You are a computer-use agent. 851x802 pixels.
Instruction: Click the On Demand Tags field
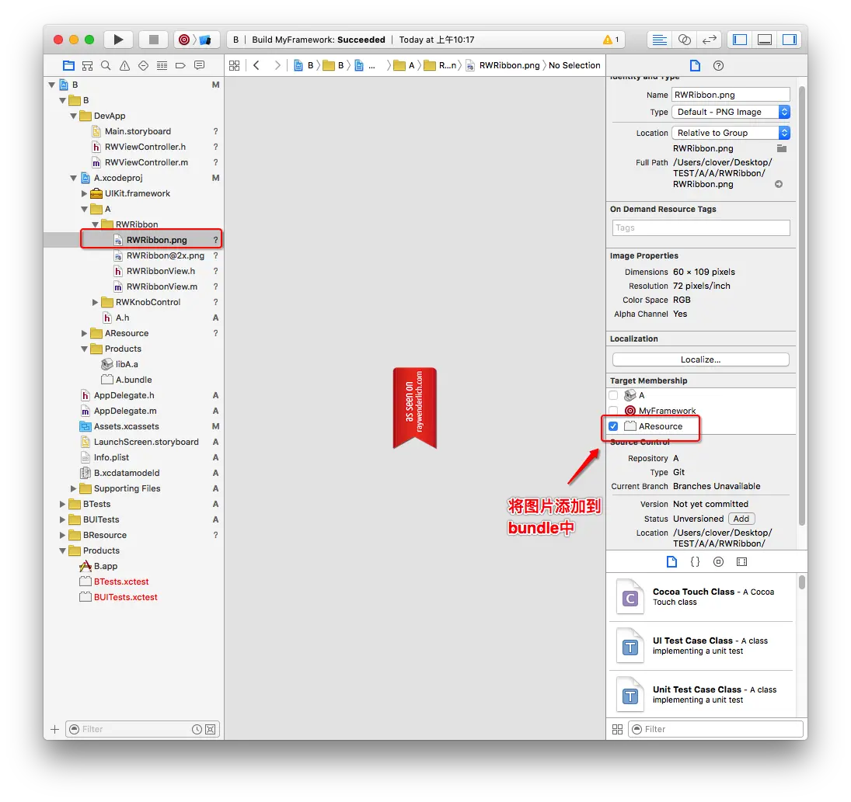point(701,227)
